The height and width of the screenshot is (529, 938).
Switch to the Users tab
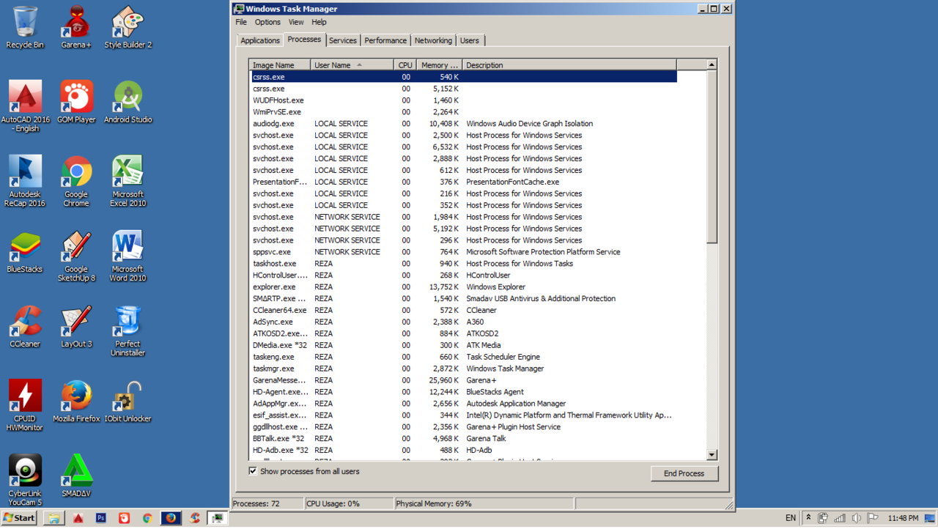click(x=470, y=41)
